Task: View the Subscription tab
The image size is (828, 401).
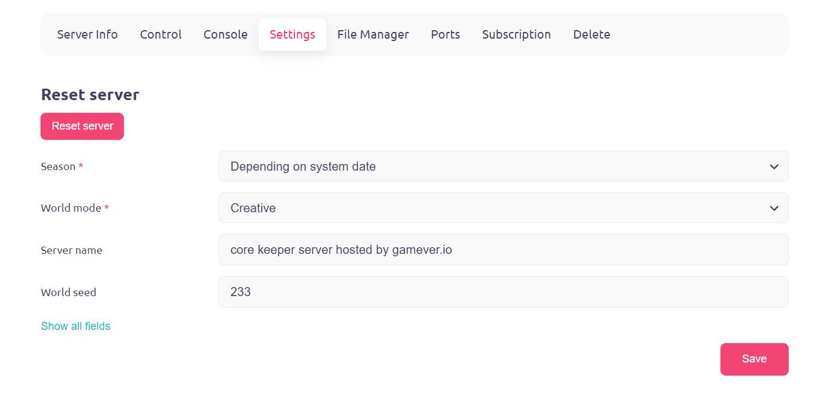Action: pos(516,34)
